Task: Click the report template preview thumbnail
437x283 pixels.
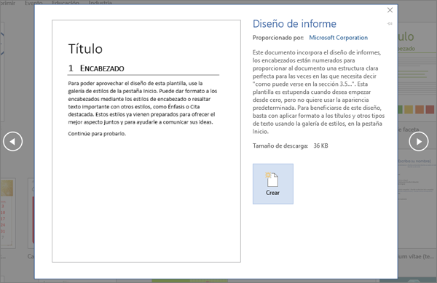Action: click(146, 141)
